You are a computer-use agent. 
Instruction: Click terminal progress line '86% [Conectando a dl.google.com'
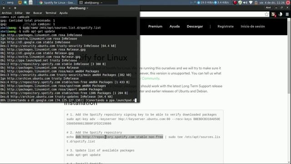68,100
